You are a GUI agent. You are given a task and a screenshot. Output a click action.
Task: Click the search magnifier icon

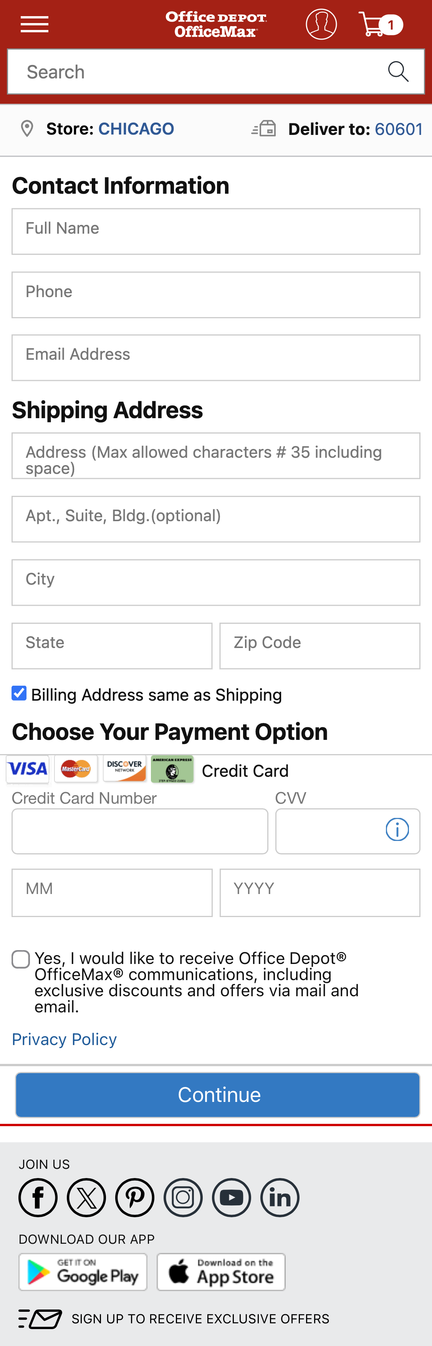coord(397,71)
